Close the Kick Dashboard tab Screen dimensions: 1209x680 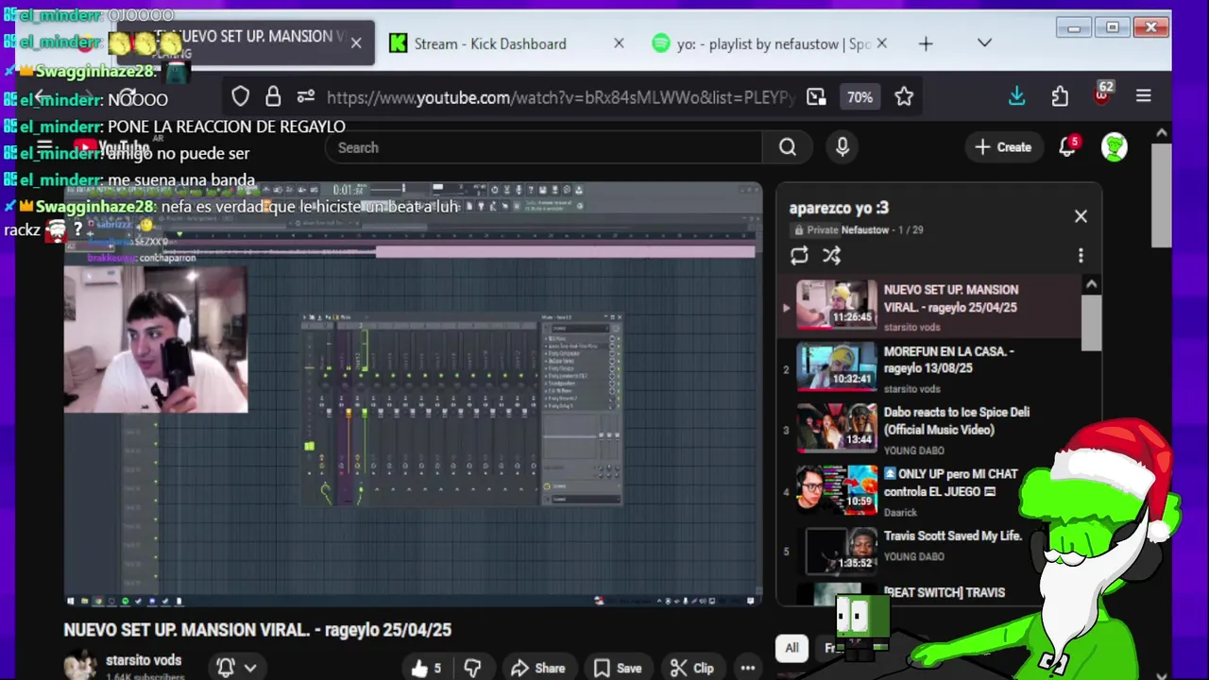(619, 43)
